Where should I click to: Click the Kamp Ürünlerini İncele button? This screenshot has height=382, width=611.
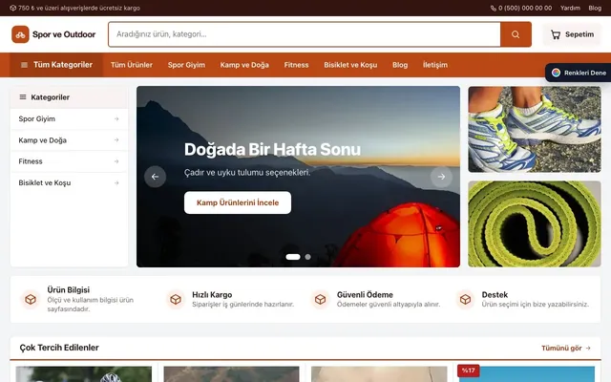(x=238, y=202)
